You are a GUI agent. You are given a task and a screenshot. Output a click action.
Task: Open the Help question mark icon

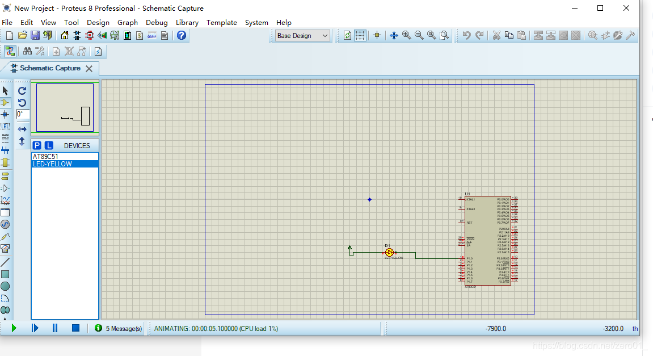coord(181,35)
